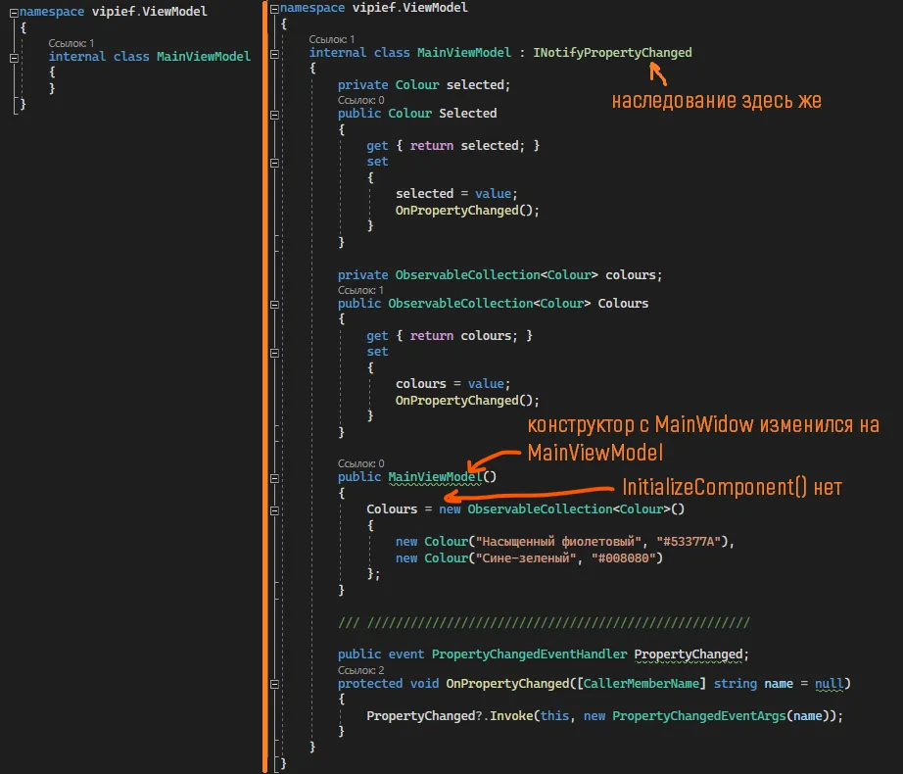Click the underlined PropertyChanged event name
Viewport: 903px width, 774px height.
[x=689, y=654]
